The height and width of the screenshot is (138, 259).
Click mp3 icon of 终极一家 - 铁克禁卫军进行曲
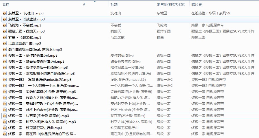(x=5, y=128)
